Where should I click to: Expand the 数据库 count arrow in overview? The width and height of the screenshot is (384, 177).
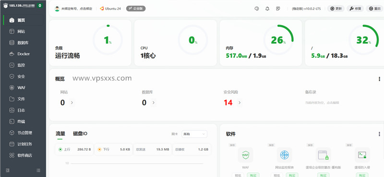[x=153, y=102]
